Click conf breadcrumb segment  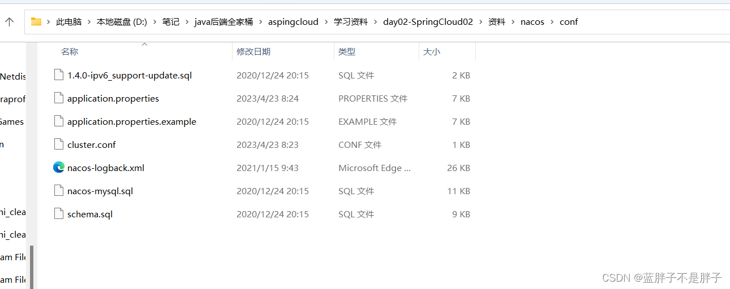(569, 22)
